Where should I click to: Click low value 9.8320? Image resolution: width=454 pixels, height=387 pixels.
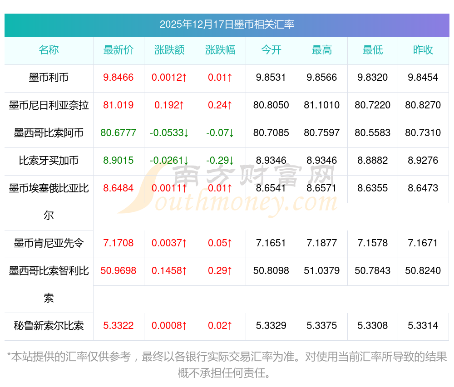coord(373,78)
